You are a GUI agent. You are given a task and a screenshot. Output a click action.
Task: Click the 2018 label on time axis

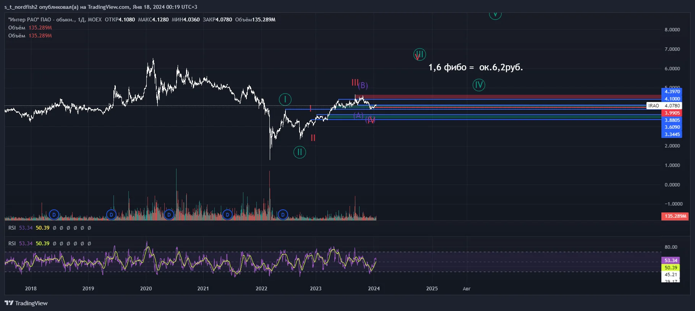[x=31, y=288]
